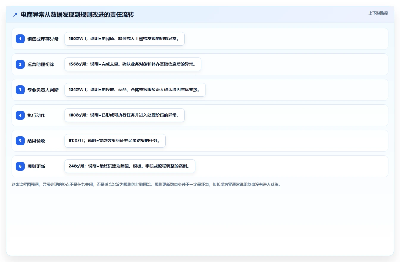The height and width of the screenshot is (262, 400).
Task: Click the 24次/月 description box
Action: point(130,166)
